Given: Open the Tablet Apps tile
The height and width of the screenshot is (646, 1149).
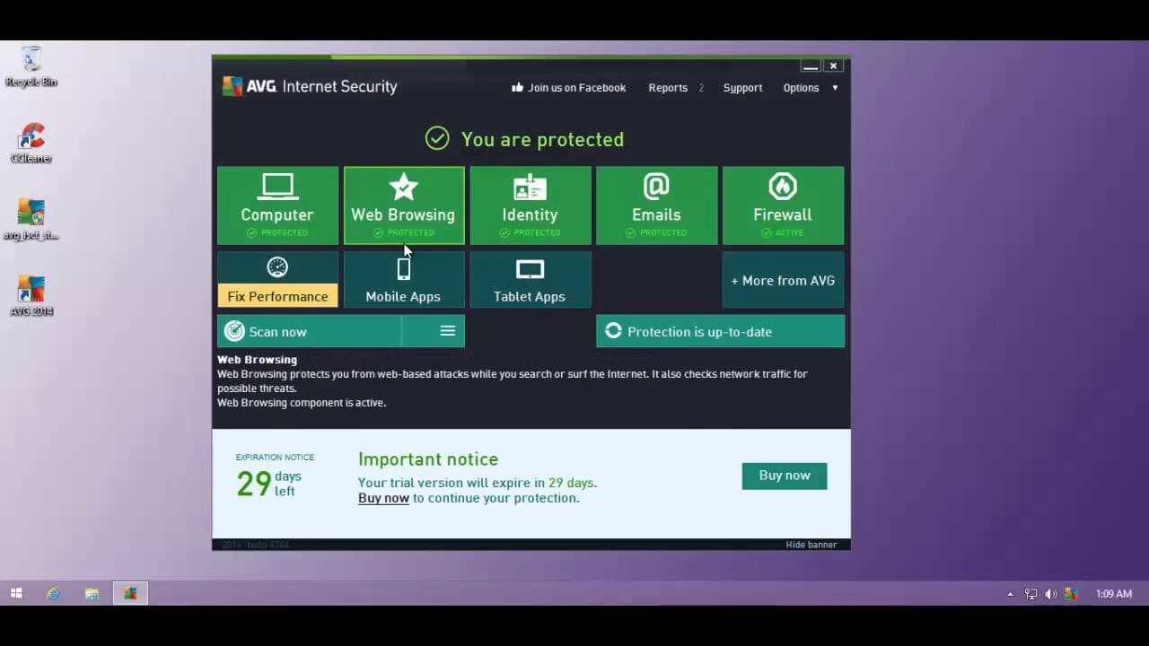Looking at the screenshot, I should pos(531,280).
